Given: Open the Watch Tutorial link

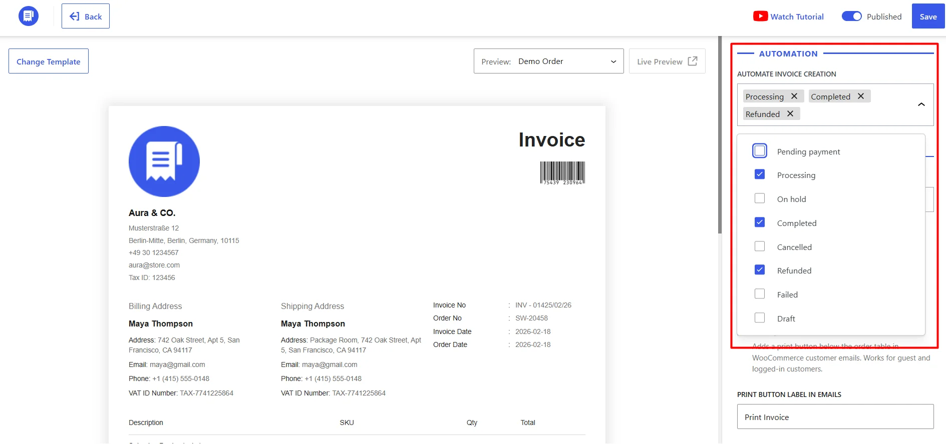Looking at the screenshot, I should pyautogui.click(x=788, y=16).
